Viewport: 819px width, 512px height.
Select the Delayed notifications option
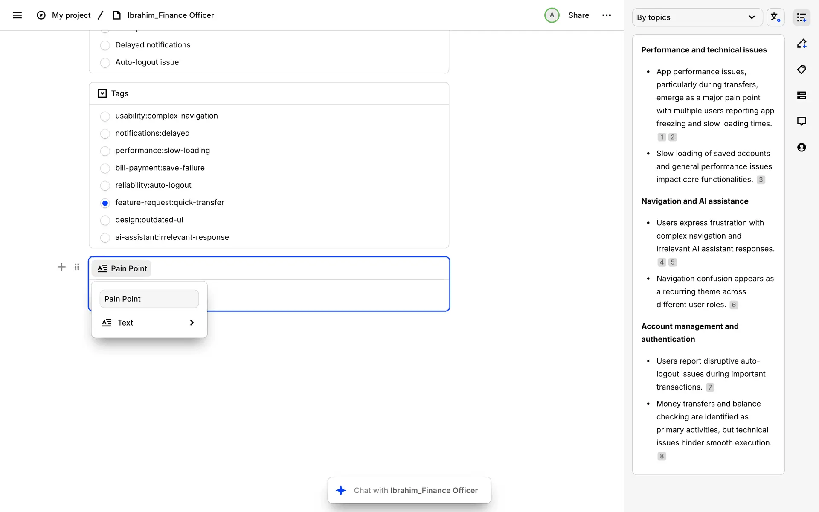pyautogui.click(x=105, y=45)
